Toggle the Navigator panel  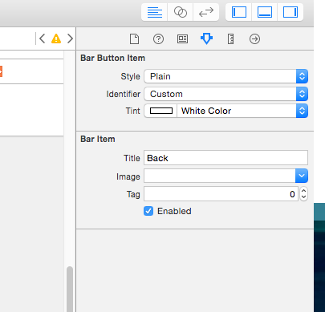tap(238, 12)
